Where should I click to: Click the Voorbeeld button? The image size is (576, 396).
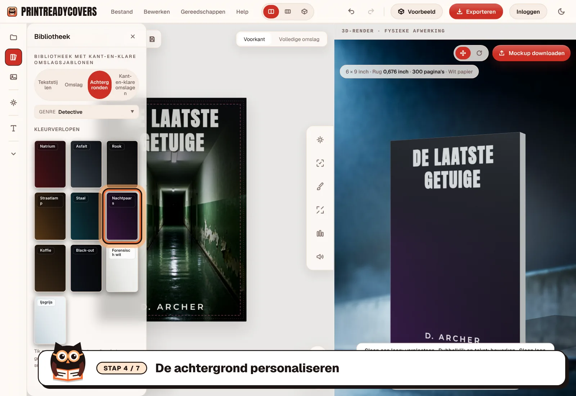[x=417, y=12]
